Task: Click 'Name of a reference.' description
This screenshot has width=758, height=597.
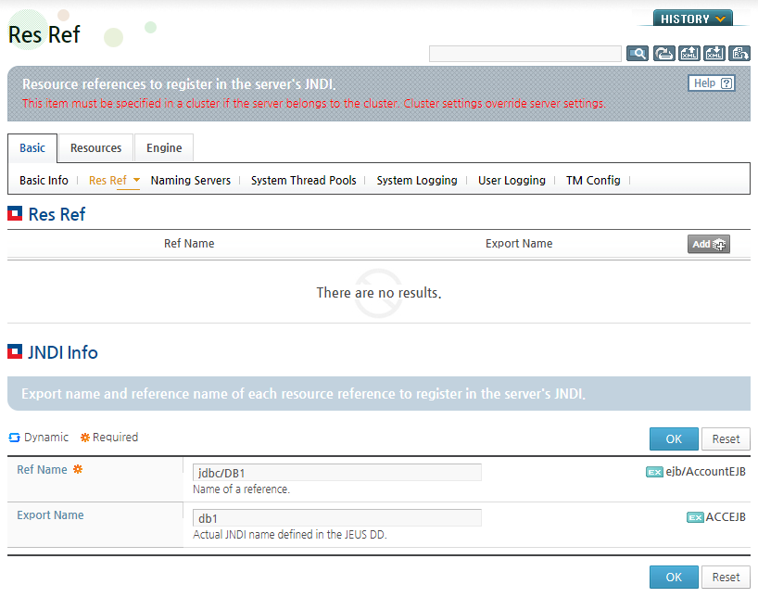Action: point(241,489)
